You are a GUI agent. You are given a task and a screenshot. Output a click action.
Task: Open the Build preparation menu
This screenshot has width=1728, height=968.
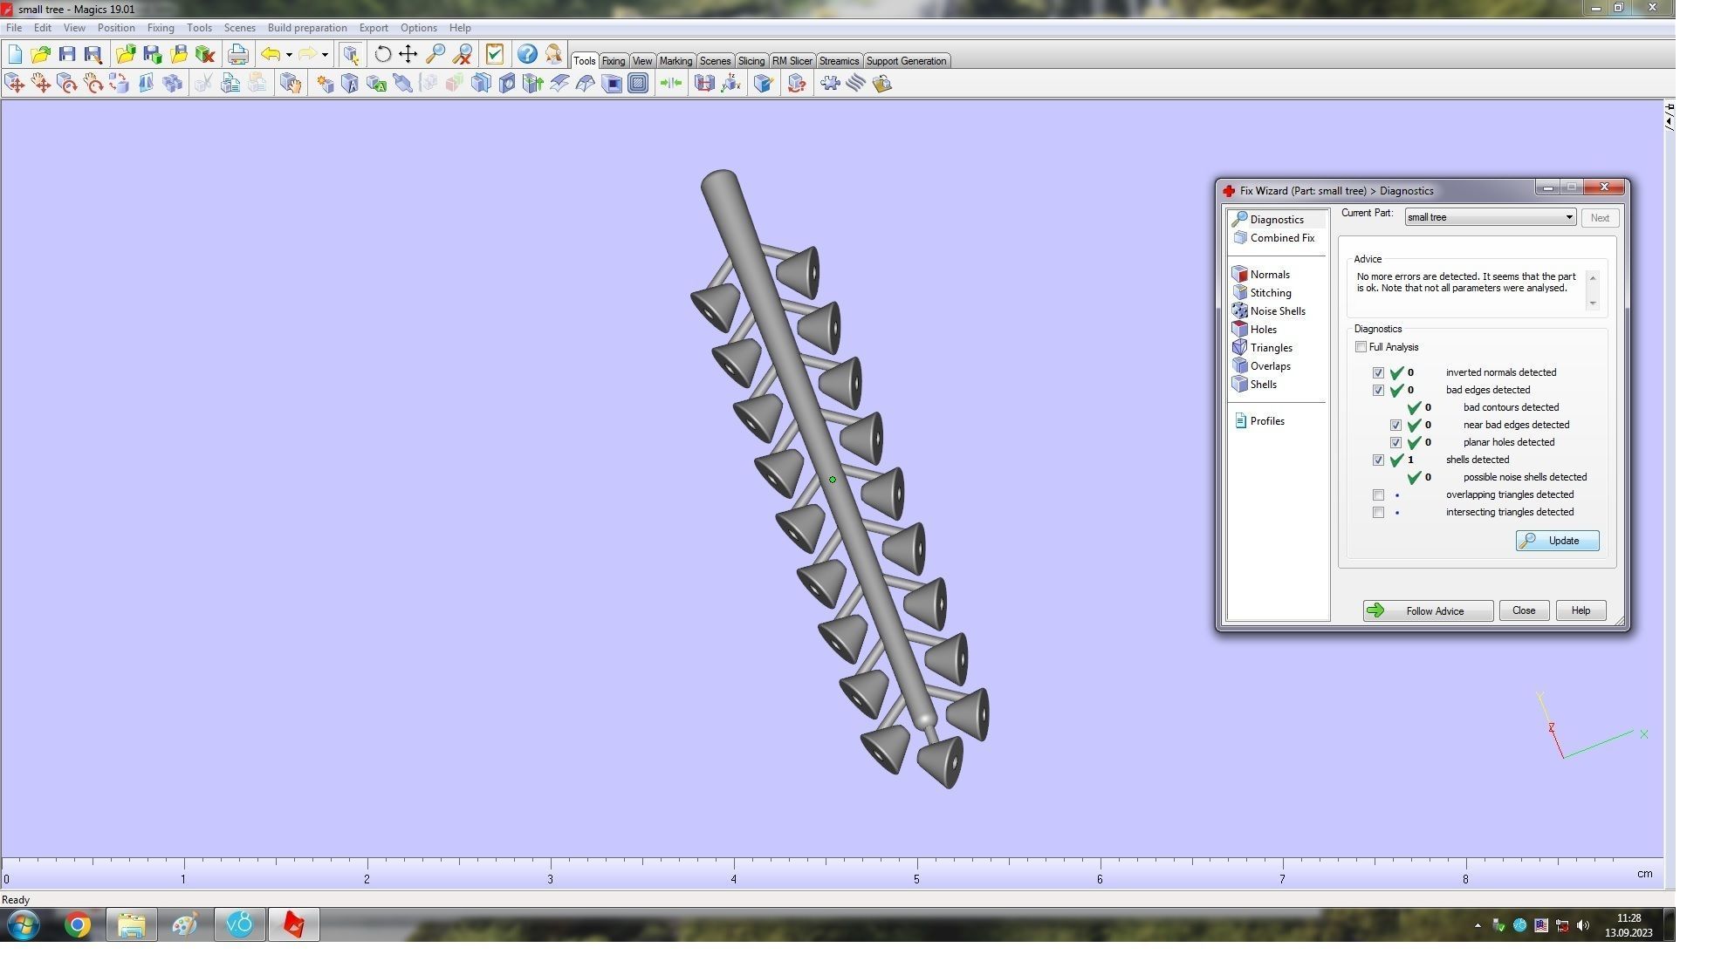306,28
